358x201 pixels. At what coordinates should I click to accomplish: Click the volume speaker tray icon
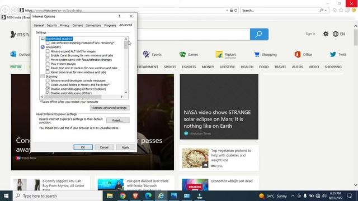tap(324, 196)
